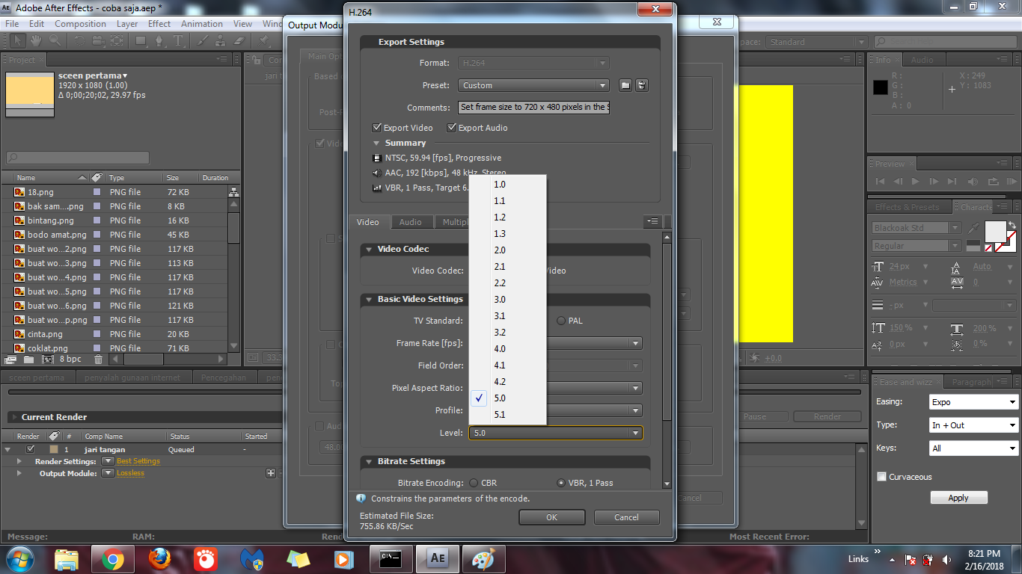Click the add output module plus icon

271,473
